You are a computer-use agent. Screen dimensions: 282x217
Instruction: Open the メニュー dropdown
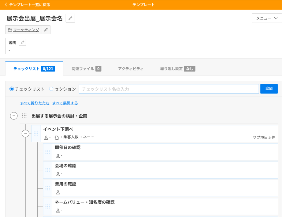pyautogui.click(x=267, y=18)
